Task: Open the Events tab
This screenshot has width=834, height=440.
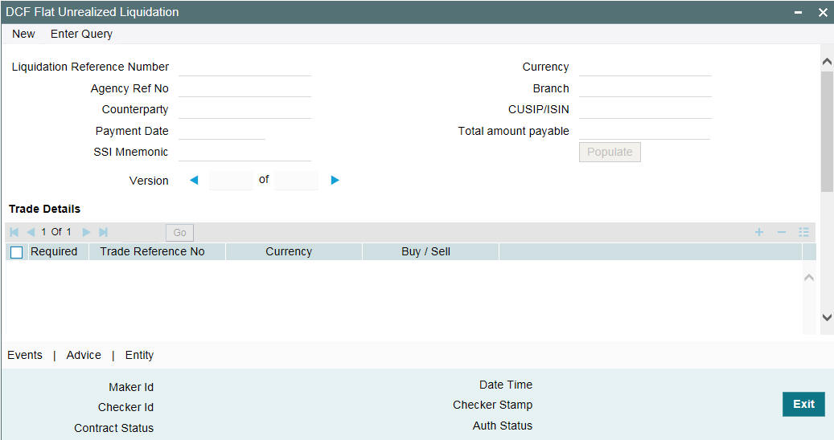Action: click(25, 355)
